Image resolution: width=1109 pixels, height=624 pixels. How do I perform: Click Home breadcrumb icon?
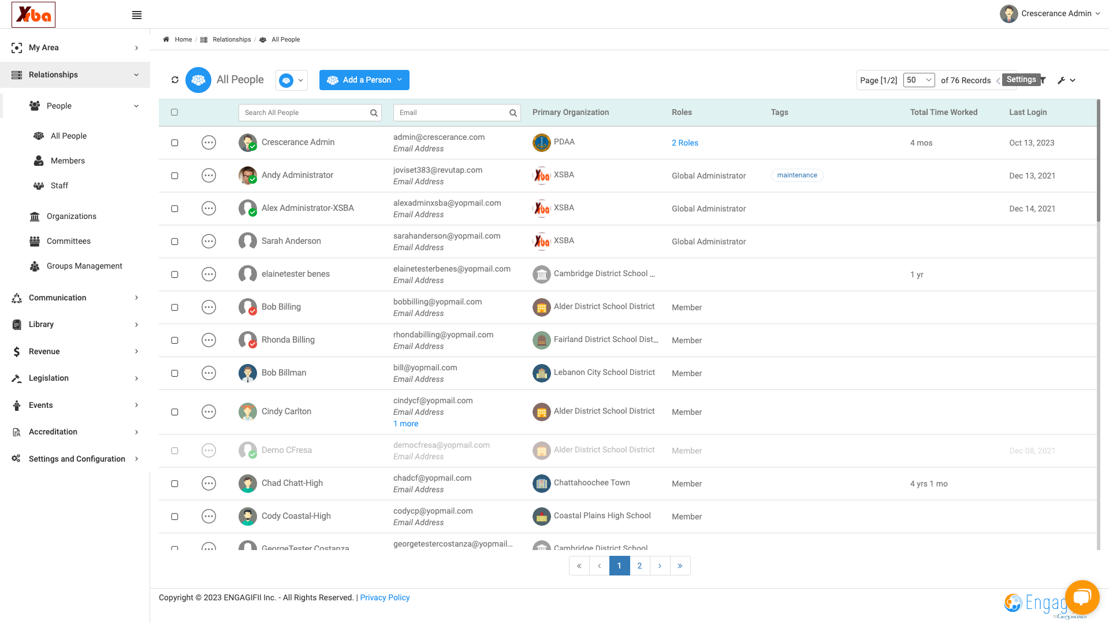166,39
